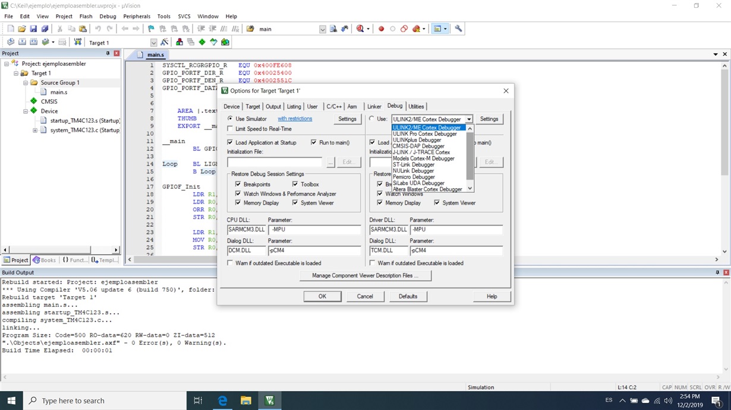The height and width of the screenshot is (410, 731).
Task: Start or stop a debug session
Action: tap(360, 28)
